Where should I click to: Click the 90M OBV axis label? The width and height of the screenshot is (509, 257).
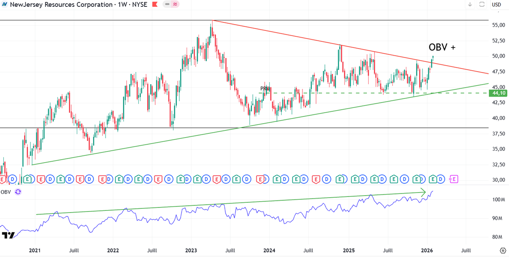tap(497, 218)
